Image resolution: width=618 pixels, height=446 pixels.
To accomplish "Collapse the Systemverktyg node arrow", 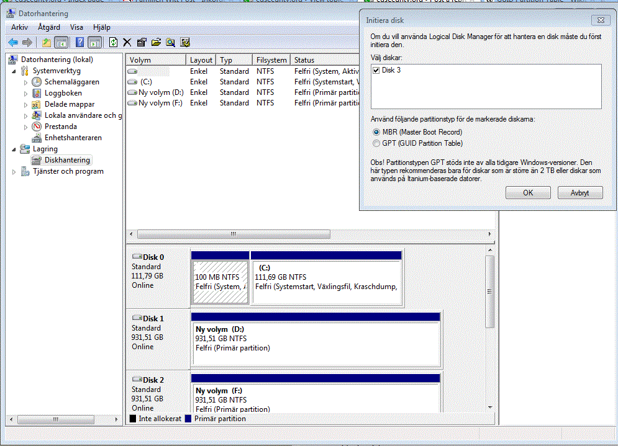I will [x=14, y=71].
